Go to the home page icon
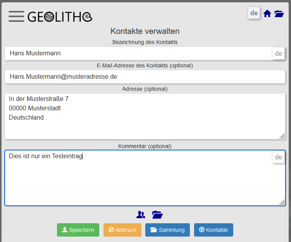 pyautogui.click(x=267, y=14)
